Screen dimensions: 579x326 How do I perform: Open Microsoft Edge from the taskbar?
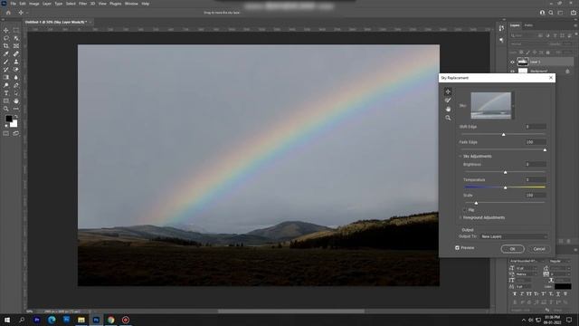pyautogui.click(x=52, y=320)
